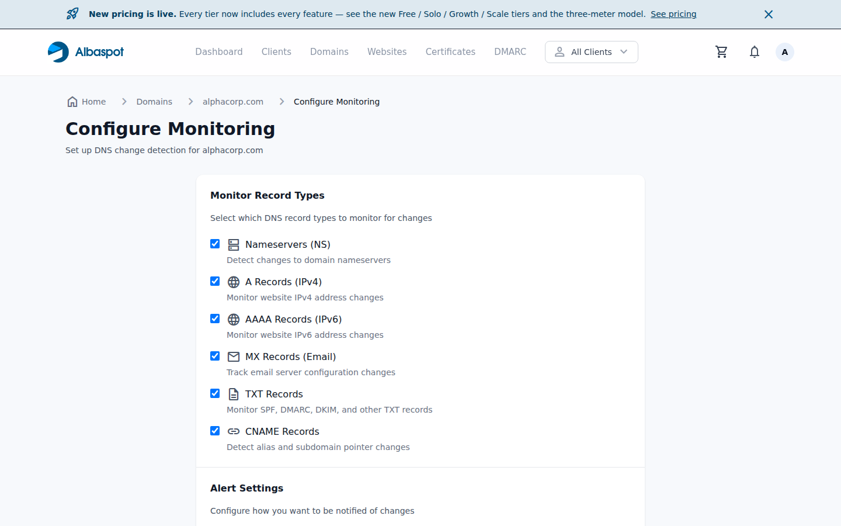
Task: Click the globe icon beside AAAA Records (IPv6)
Action: [x=234, y=320]
